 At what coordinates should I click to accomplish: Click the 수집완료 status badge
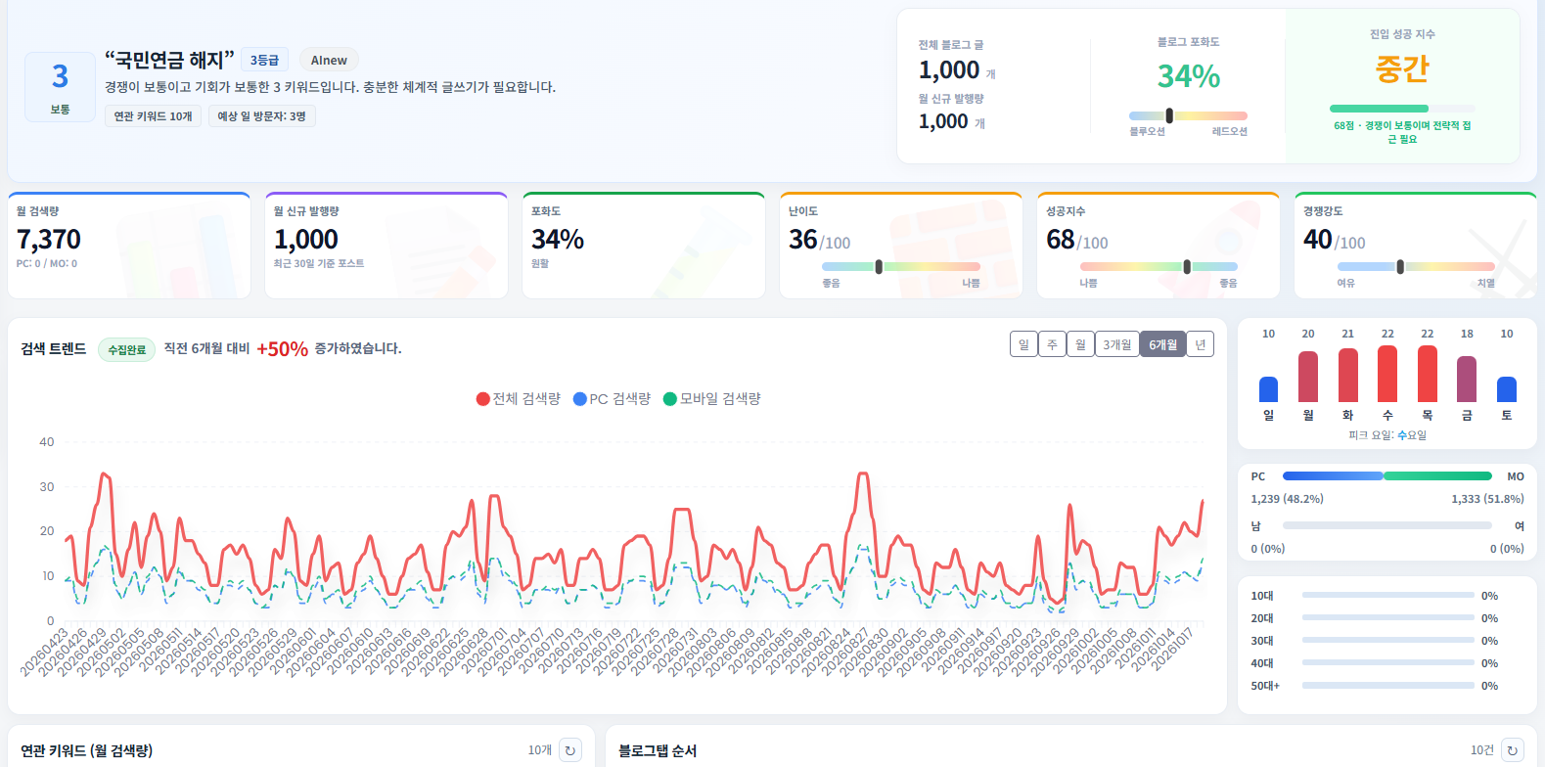pyautogui.click(x=126, y=349)
